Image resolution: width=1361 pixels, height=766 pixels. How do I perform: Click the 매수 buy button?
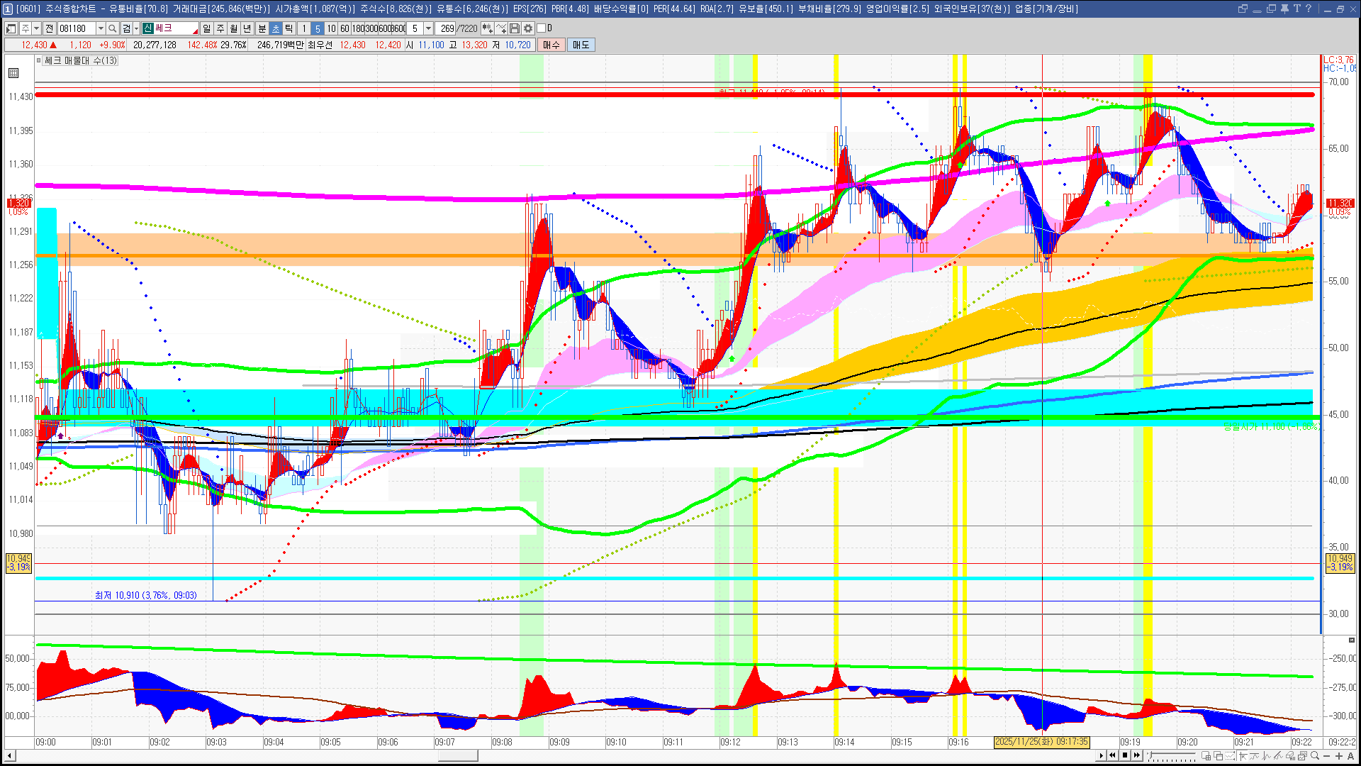(x=551, y=45)
